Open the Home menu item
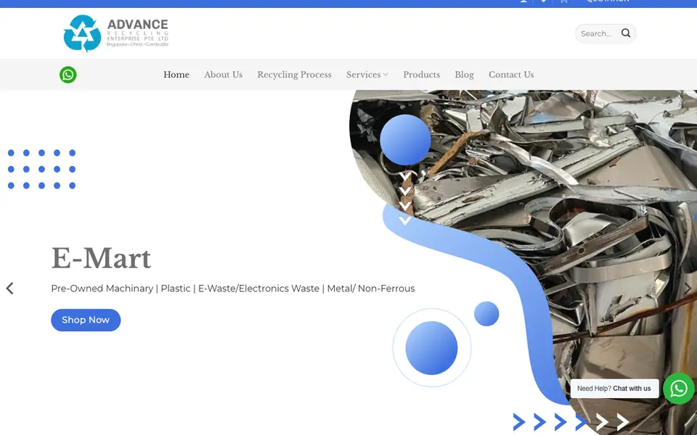Image resolution: width=697 pixels, height=435 pixels. [x=176, y=75]
